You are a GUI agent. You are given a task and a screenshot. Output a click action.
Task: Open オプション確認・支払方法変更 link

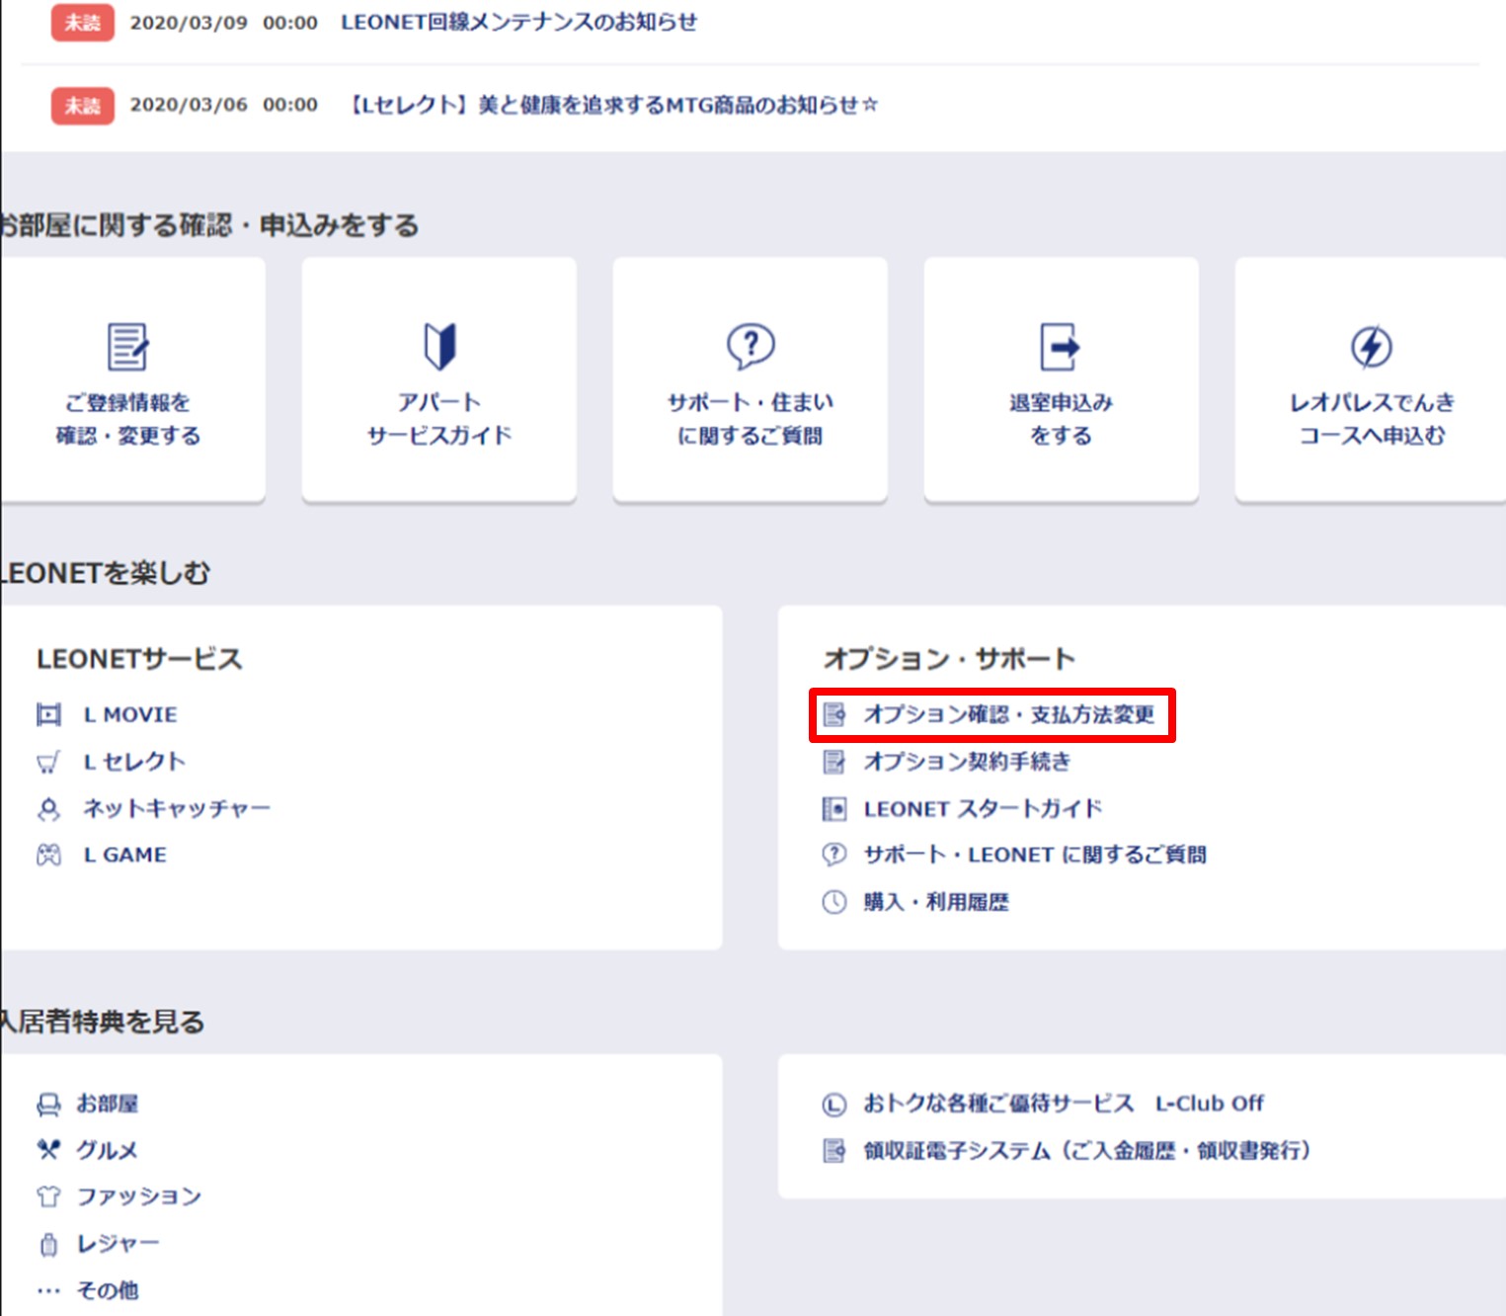pos(1008,714)
